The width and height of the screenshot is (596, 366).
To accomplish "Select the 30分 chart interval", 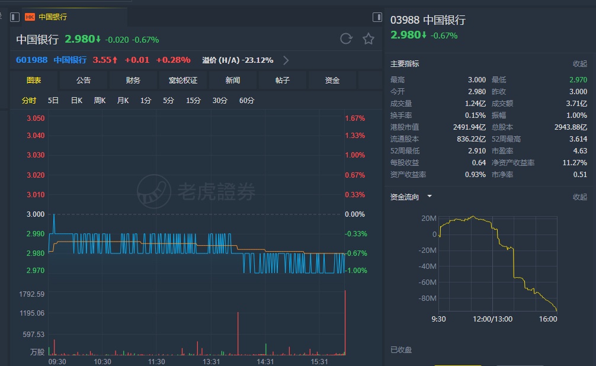I will (x=220, y=101).
